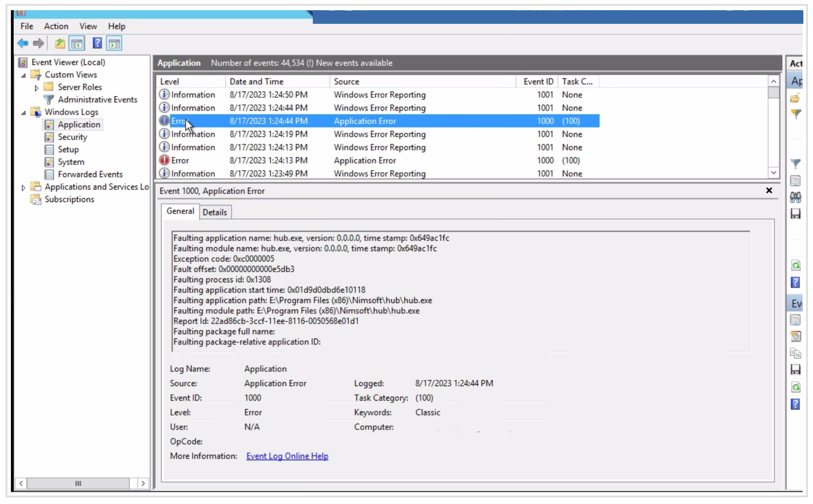813x504 pixels.
Task: Click the Show/Hide Action Pane toolbar icon
Action: pos(114,44)
